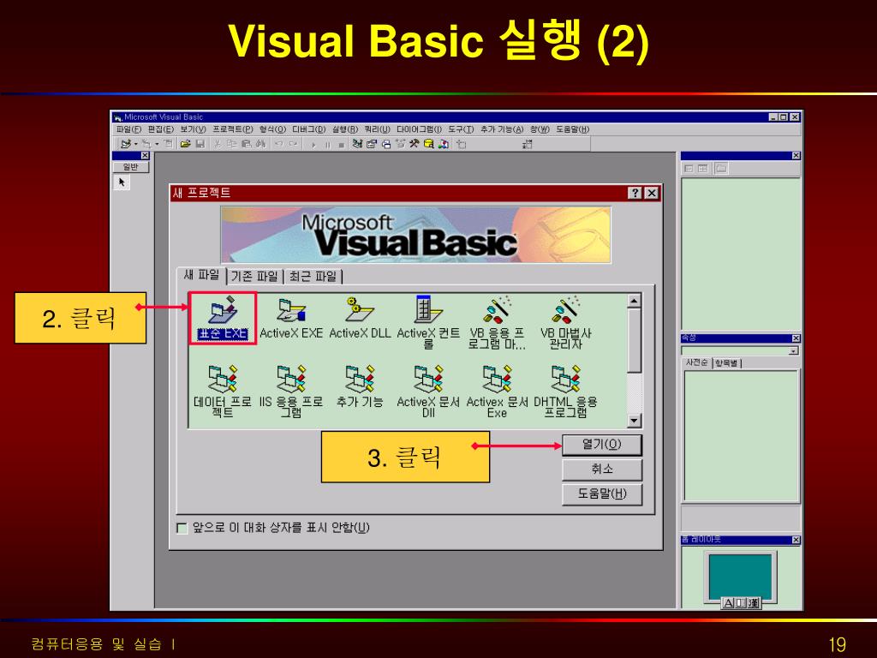877x658 pixels.
Task: Select the VB 마법사 관리자 icon
Action: click(565, 323)
